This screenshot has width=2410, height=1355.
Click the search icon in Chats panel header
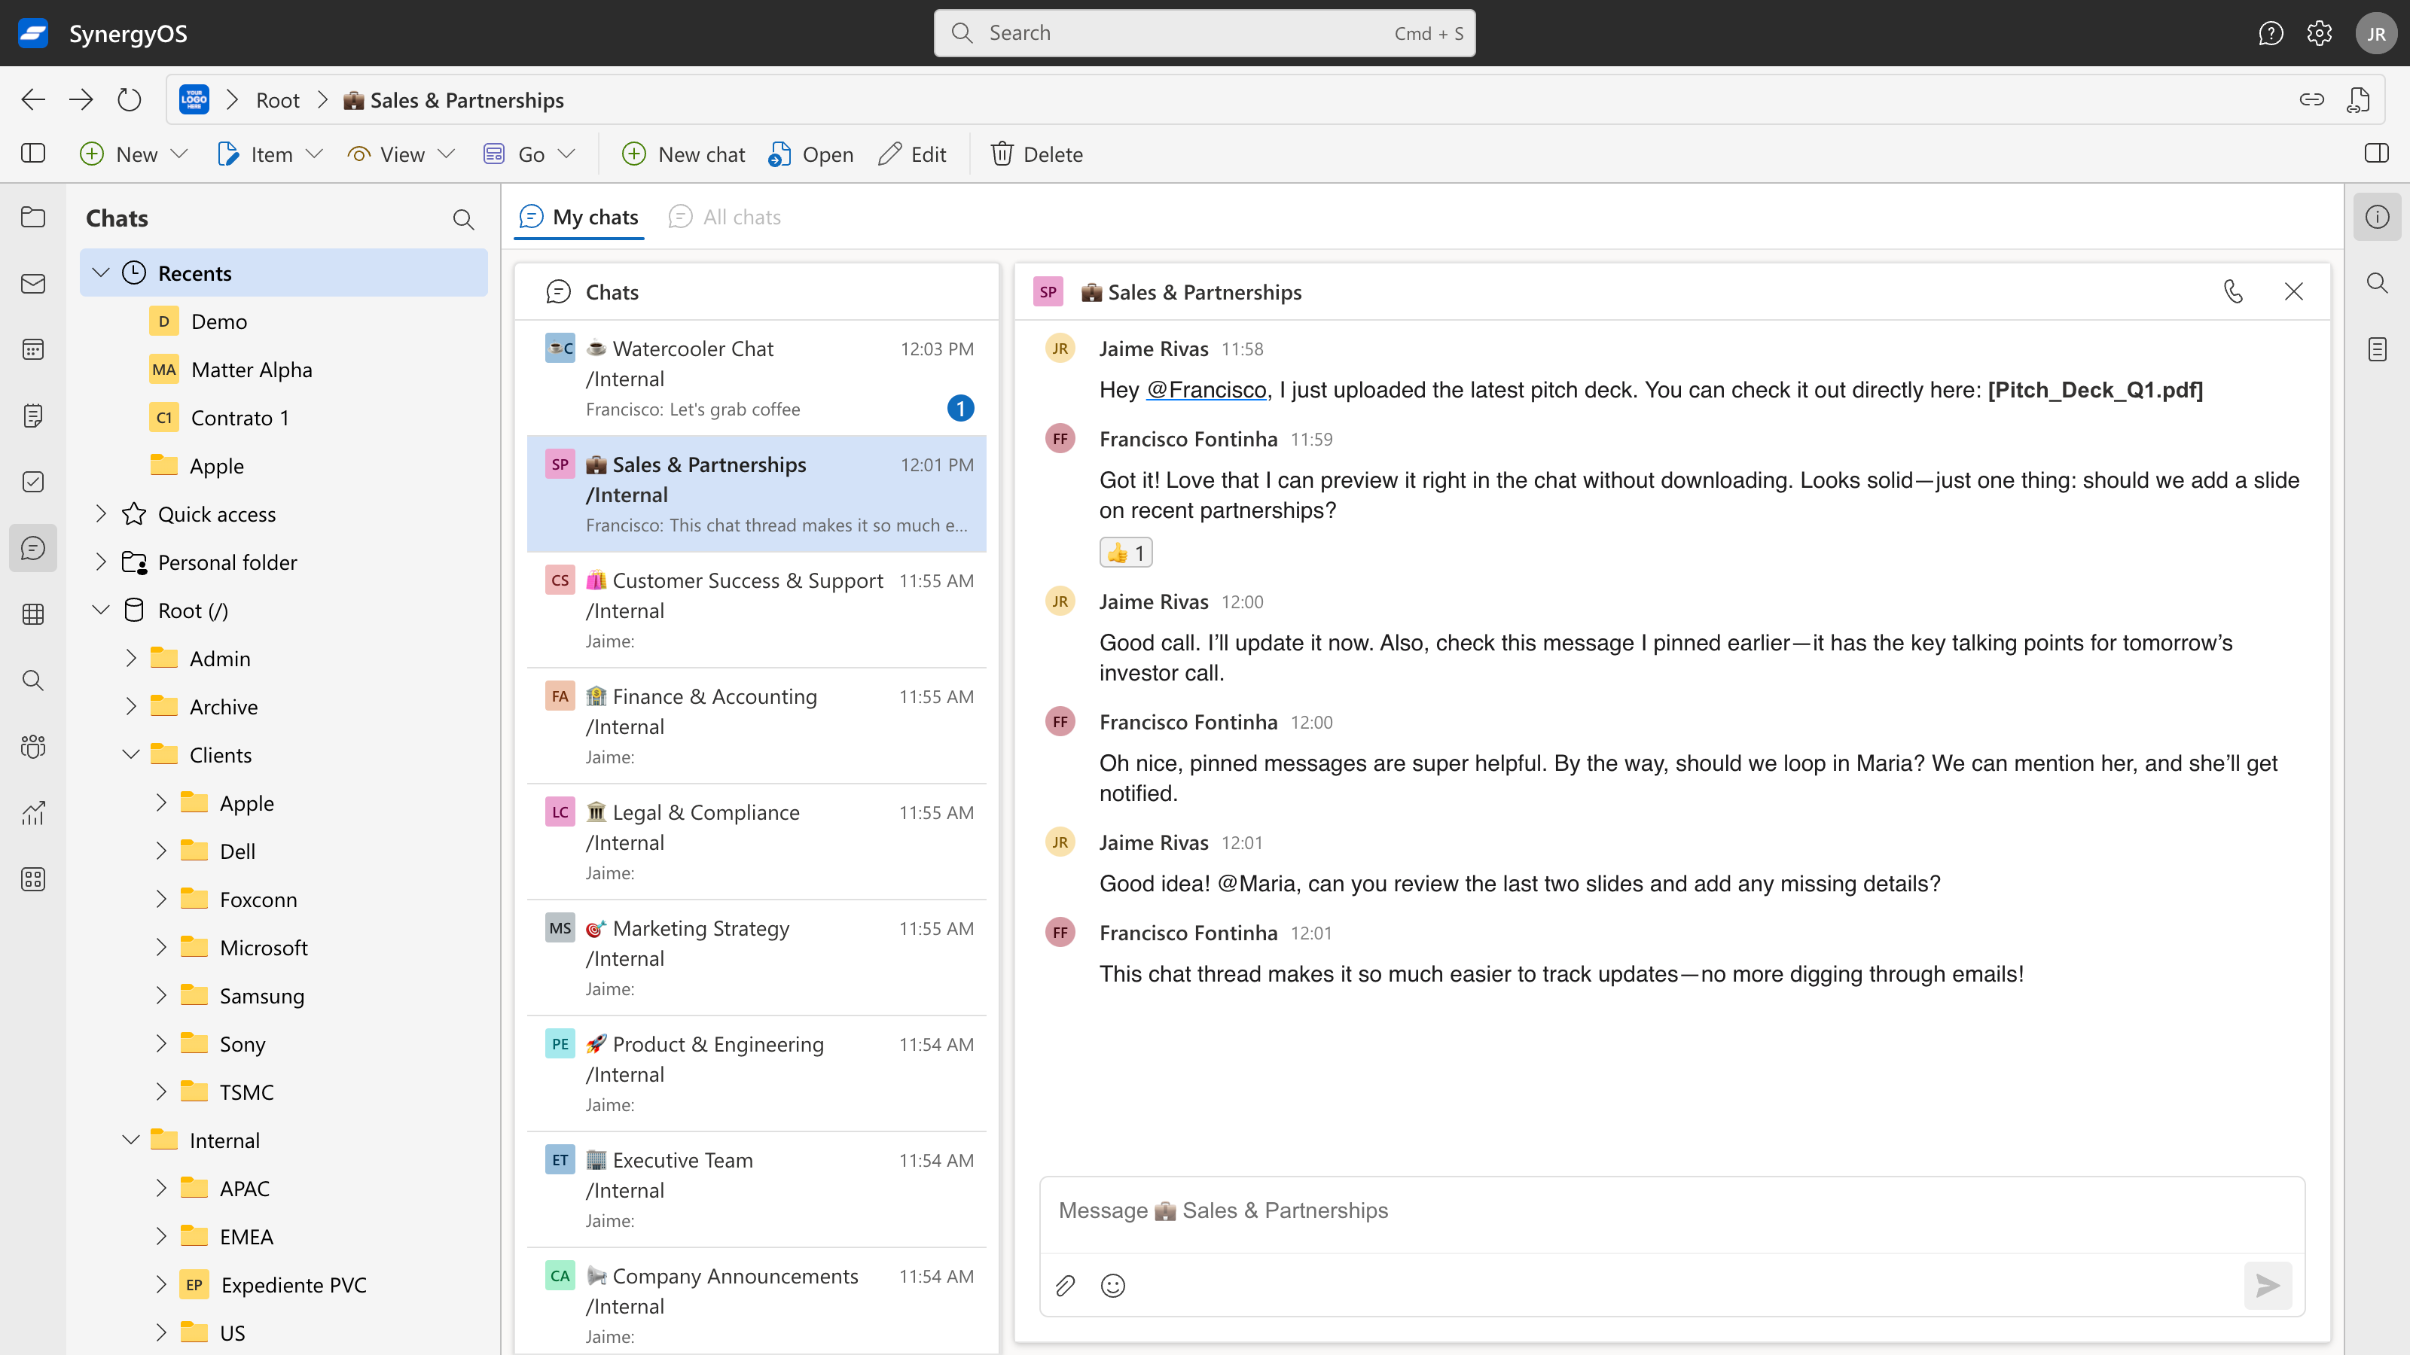pos(463,219)
